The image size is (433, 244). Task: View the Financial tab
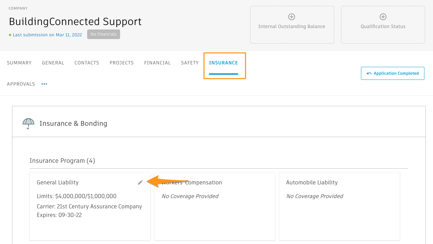pos(157,63)
